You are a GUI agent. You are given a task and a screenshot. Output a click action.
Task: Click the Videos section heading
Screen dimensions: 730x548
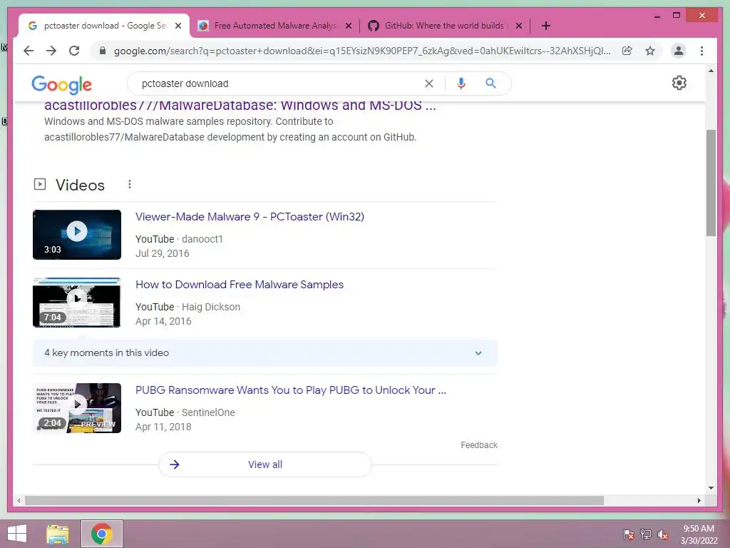coord(80,185)
